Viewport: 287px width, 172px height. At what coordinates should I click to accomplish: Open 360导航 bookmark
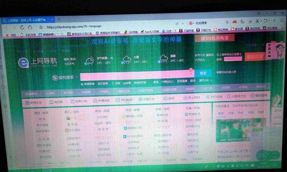click(x=130, y=32)
